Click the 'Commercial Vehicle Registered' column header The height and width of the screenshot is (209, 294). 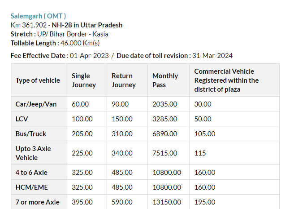(x=226, y=80)
